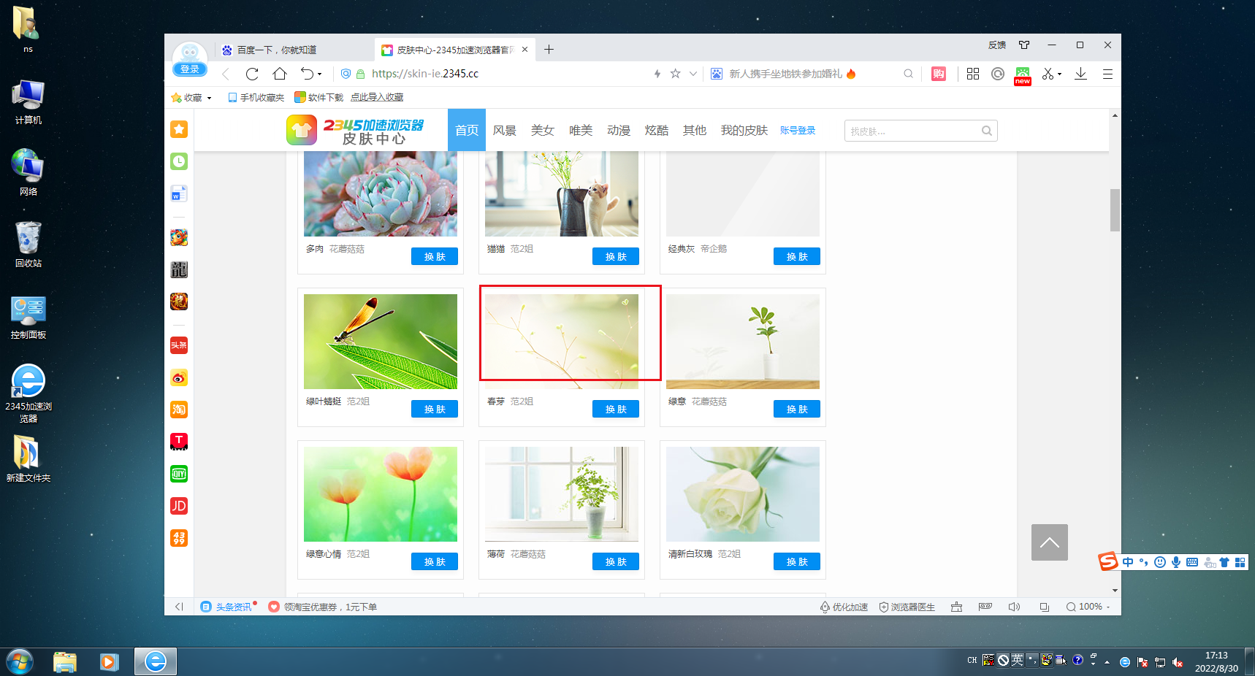This screenshot has height=676, width=1255.
Task: Click the 反馈 feedback button
Action: tap(997, 45)
